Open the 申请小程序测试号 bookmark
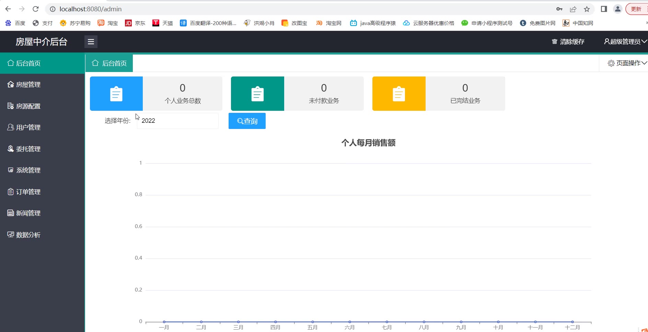 point(487,23)
